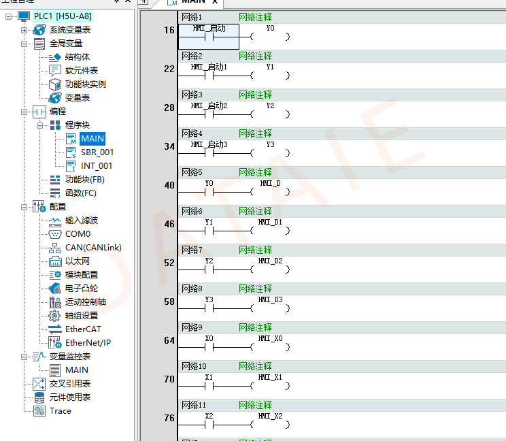The height and width of the screenshot is (441, 506).
Task: Click the PLC1 computer icon
Action: click(24, 16)
